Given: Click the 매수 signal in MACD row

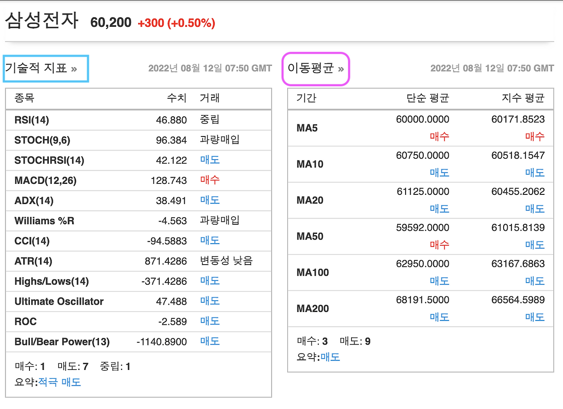Looking at the screenshot, I should (210, 180).
